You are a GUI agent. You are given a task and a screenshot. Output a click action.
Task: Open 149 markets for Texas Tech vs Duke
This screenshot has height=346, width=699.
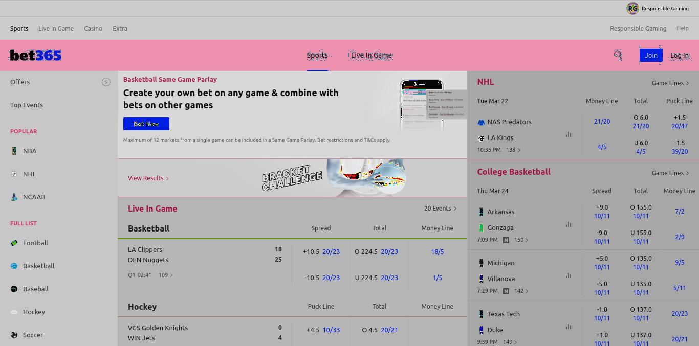click(x=510, y=342)
